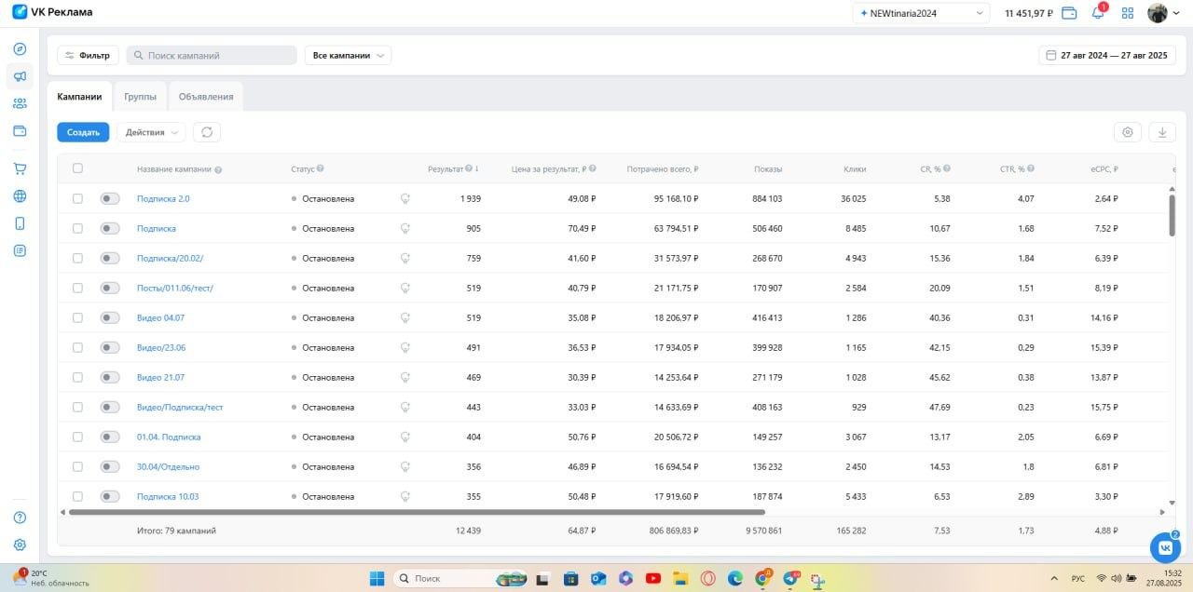The image size is (1193, 592).
Task: Open the lead forms list icon in sidebar
Action: click(20, 250)
